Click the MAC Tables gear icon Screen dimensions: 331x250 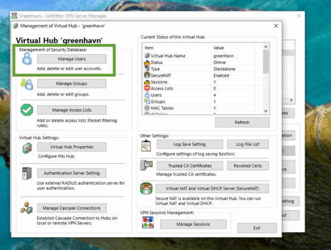[x=147, y=107]
